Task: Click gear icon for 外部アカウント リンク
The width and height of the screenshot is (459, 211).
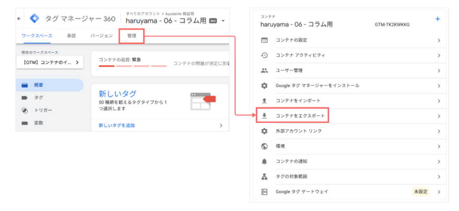Action: pyautogui.click(x=264, y=131)
